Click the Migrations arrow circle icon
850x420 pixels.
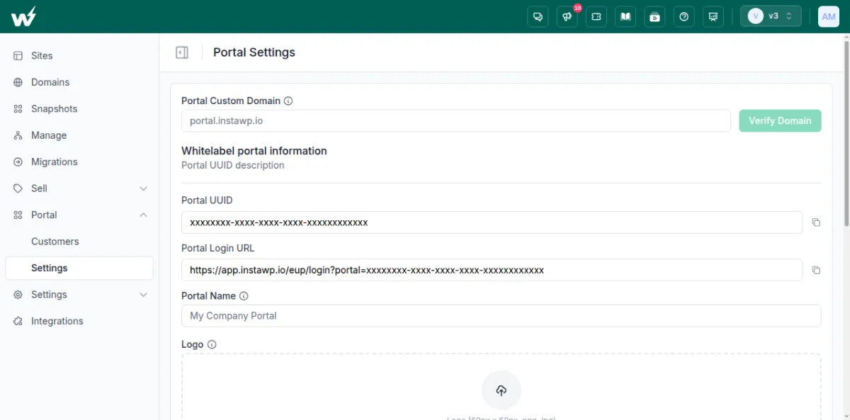(x=18, y=162)
